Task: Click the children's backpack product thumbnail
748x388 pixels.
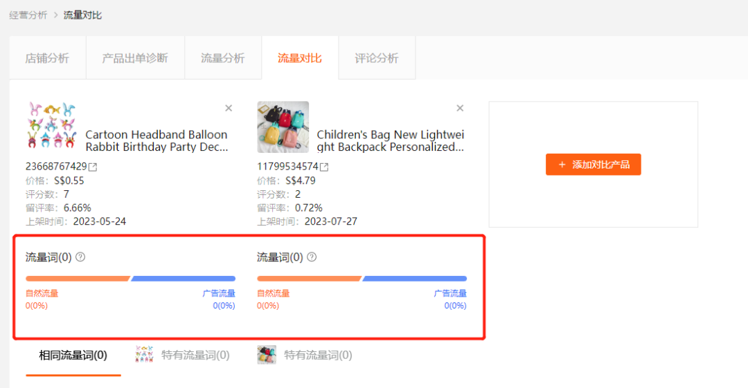Action: coord(283,127)
